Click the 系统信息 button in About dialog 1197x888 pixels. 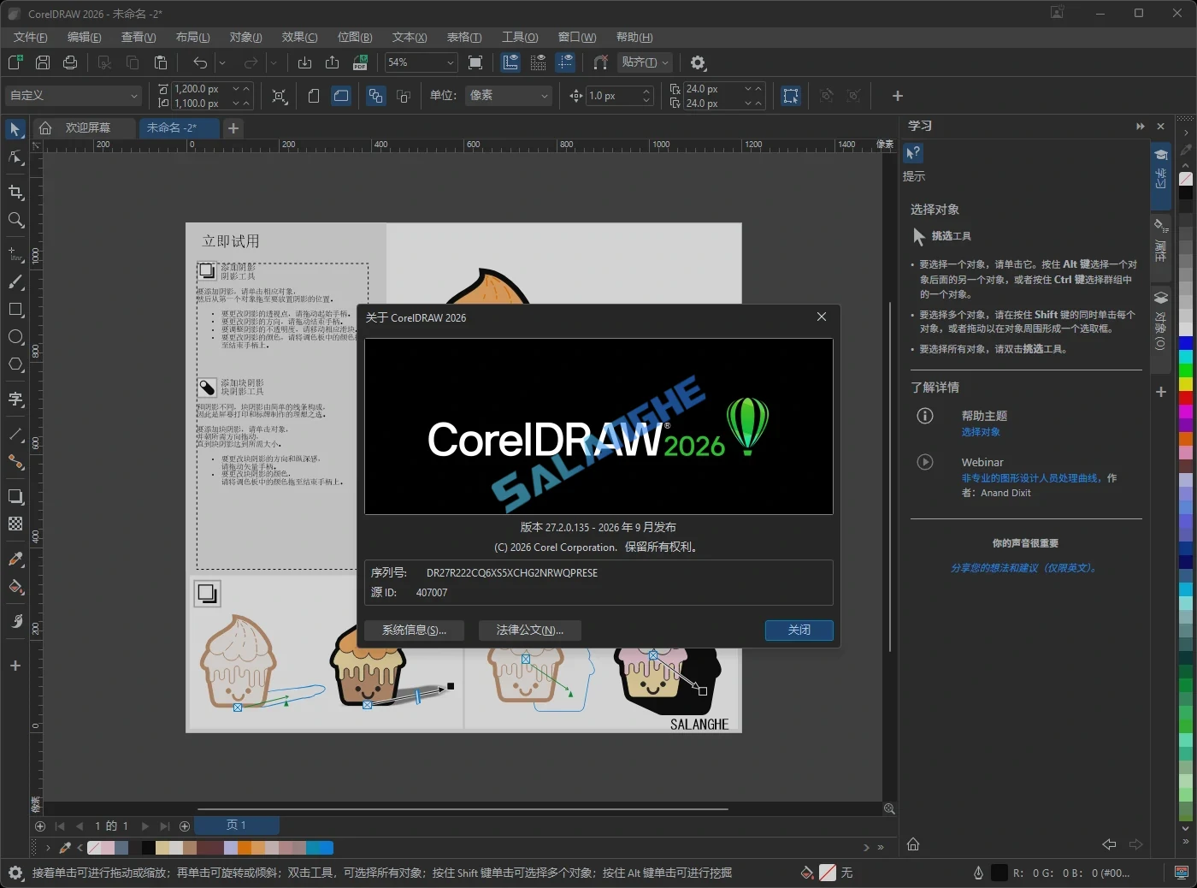[x=414, y=630]
